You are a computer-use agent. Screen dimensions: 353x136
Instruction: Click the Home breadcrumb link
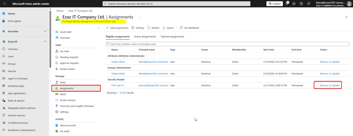point(60,11)
